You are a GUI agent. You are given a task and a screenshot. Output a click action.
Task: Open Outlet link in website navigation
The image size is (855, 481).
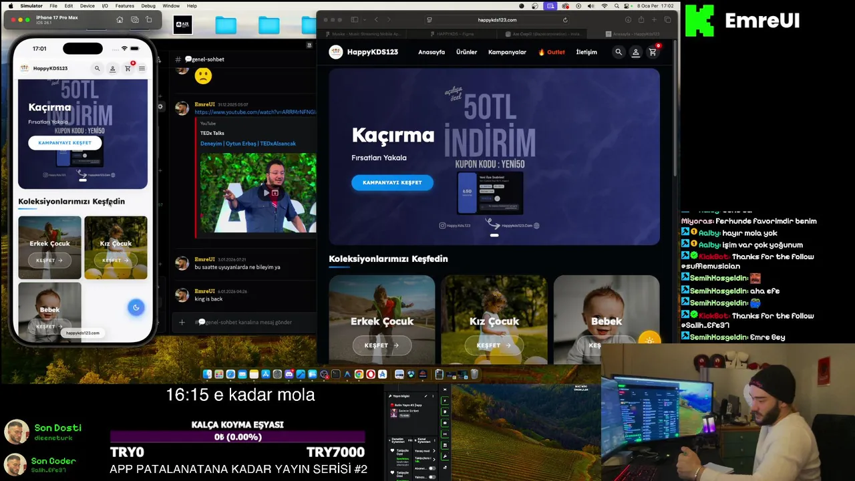552,52
